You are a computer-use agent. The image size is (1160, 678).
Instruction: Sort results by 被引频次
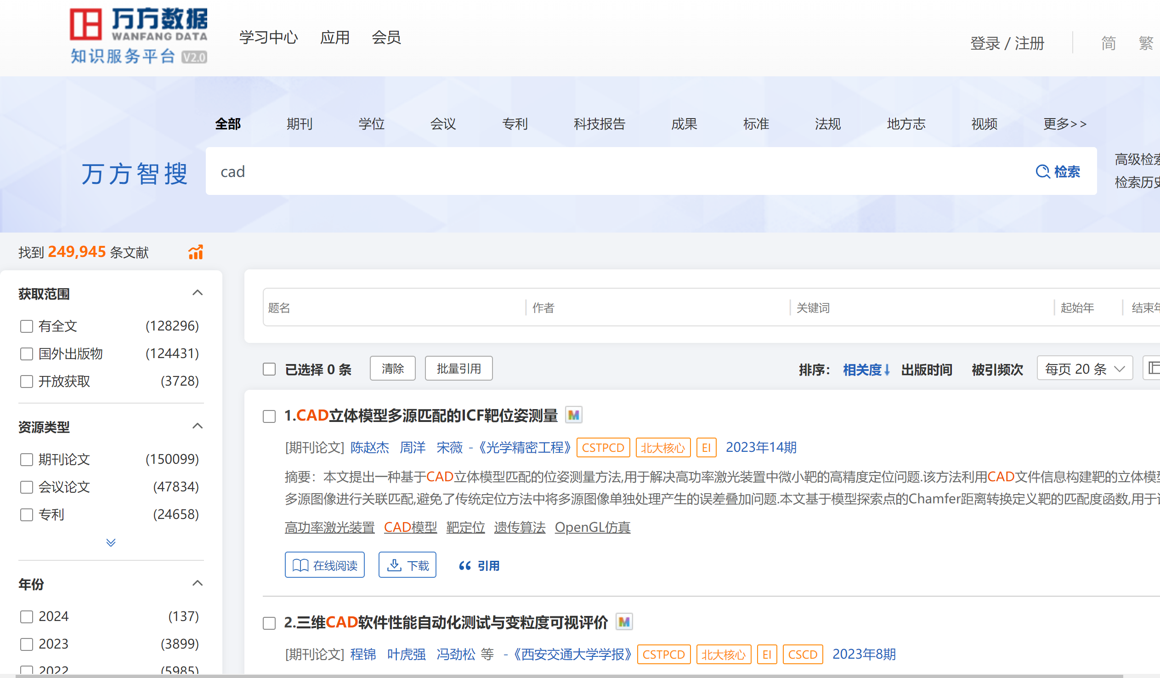click(x=997, y=370)
